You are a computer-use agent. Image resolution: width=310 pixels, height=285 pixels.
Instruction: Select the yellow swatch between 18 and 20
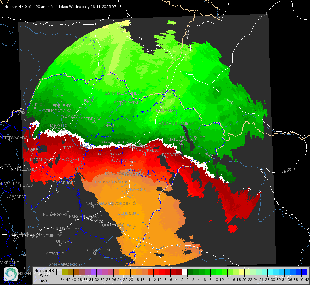coord(242,272)
